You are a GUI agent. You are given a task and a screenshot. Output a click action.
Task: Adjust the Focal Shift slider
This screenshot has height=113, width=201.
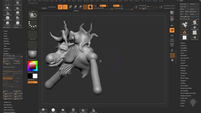point(148,6)
